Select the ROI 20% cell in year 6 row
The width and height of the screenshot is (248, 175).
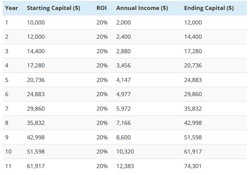coord(102,94)
